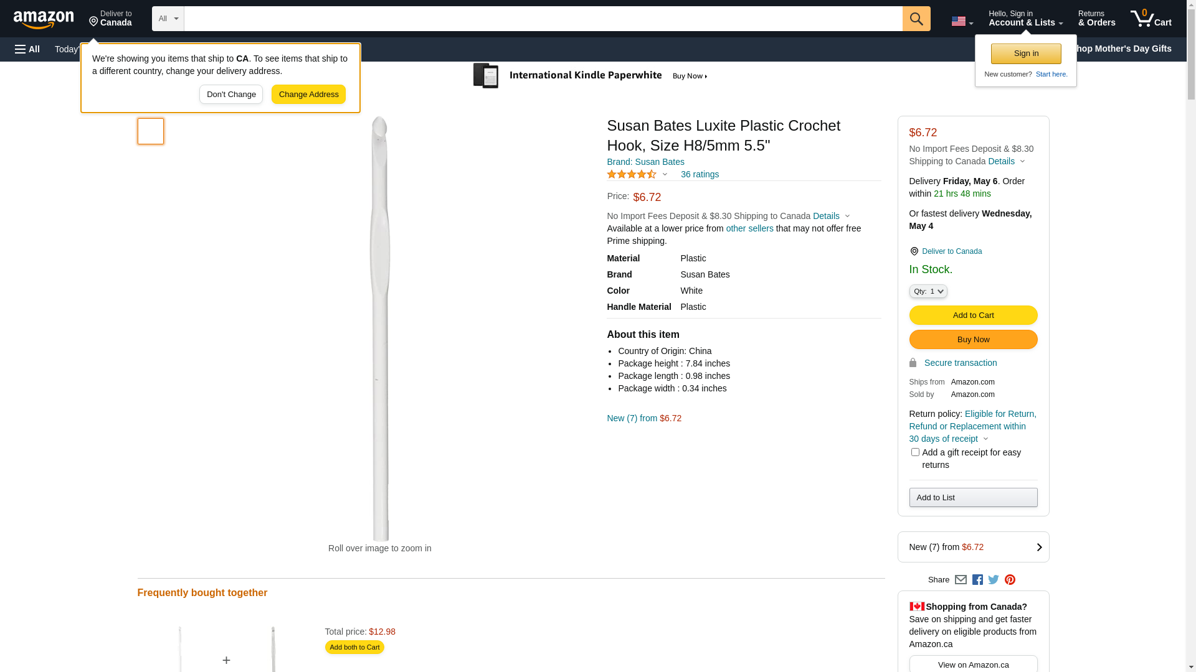Share product via email icon
The width and height of the screenshot is (1196, 672).
point(961,580)
